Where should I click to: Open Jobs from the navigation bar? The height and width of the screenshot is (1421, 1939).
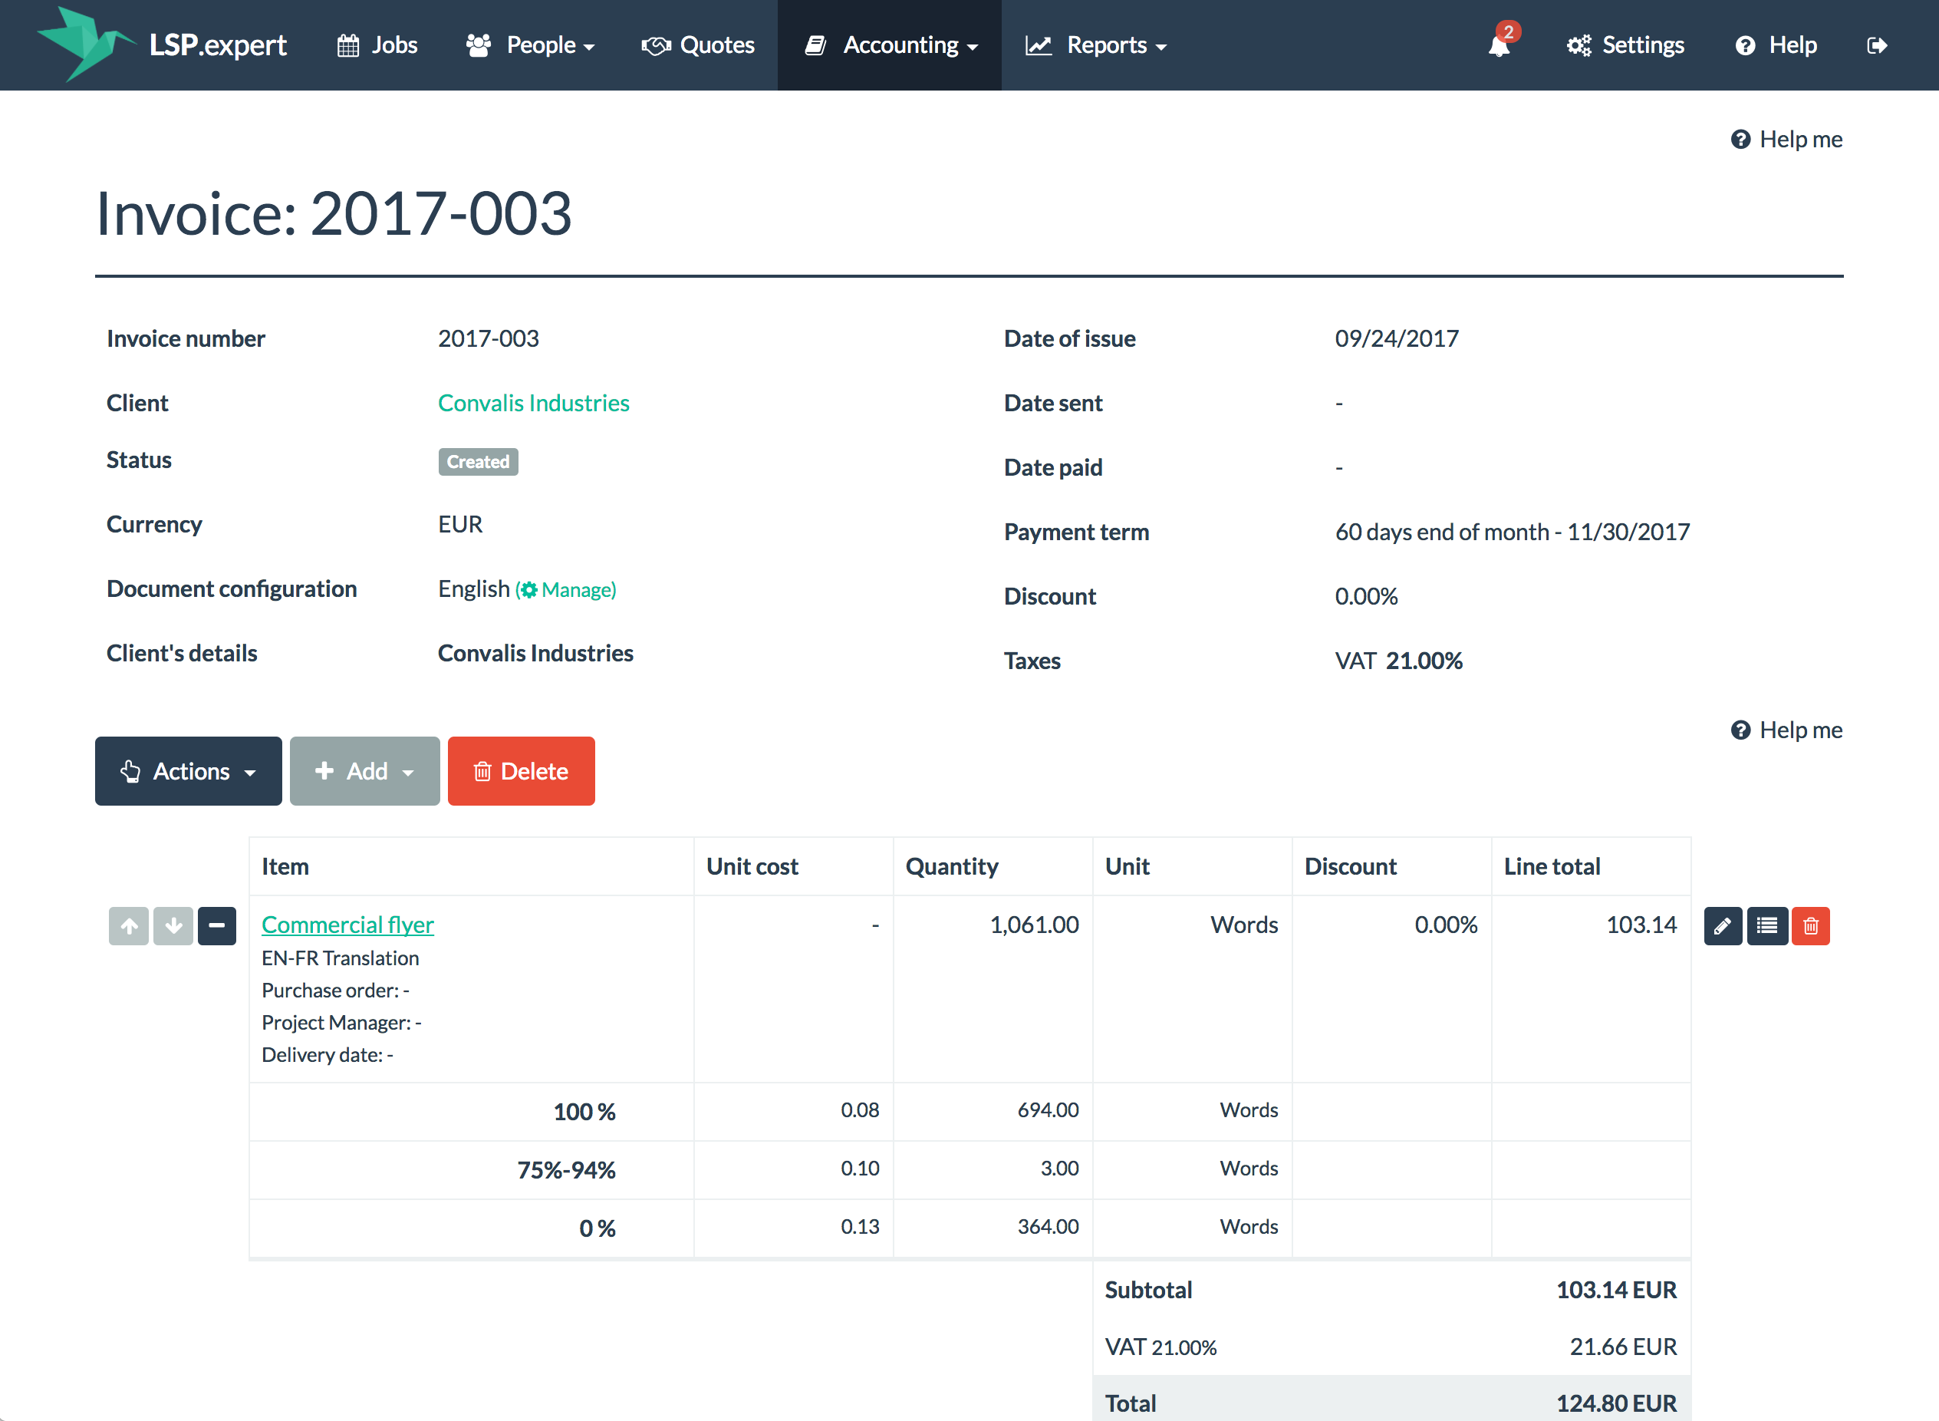click(377, 45)
